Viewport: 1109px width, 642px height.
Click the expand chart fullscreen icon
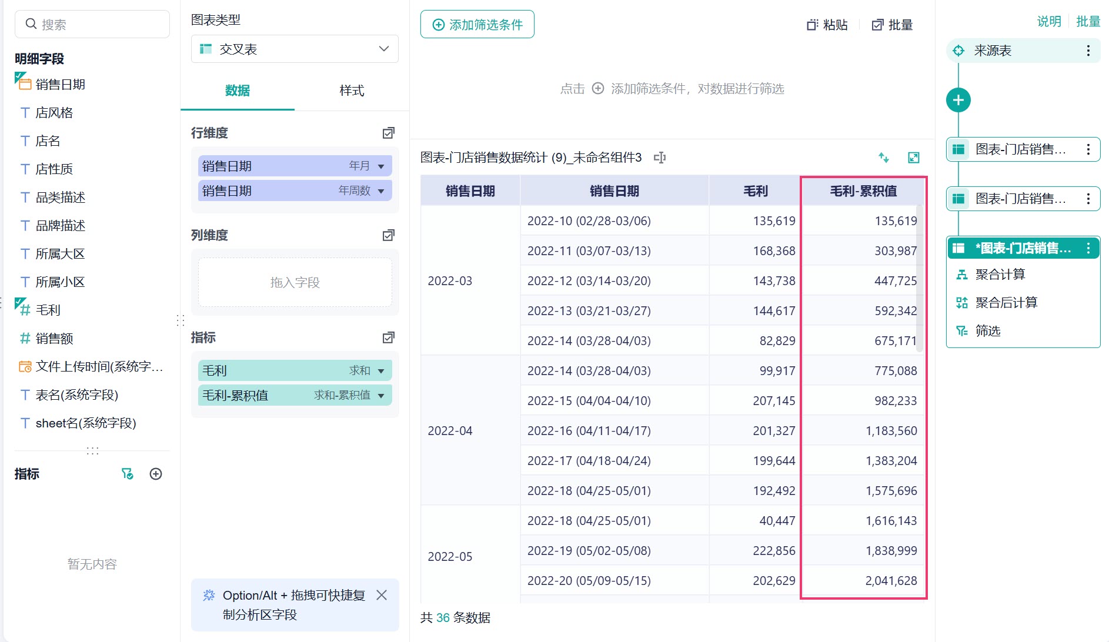(914, 158)
